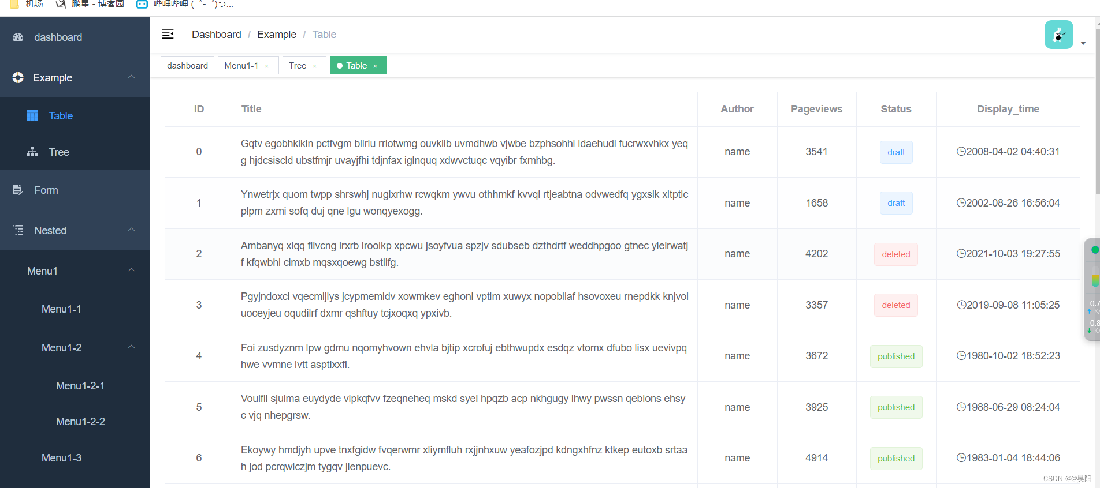Image resolution: width=1100 pixels, height=488 pixels.
Task: Open the avatar dropdown caret
Action: tap(1083, 43)
